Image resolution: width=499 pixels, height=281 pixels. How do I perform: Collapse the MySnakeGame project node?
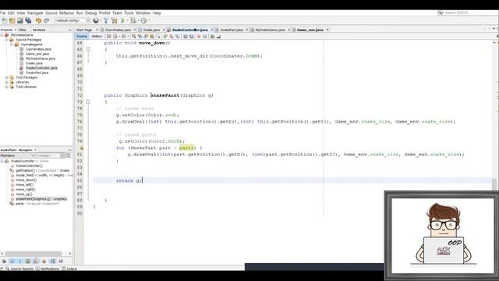pos(2,35)
